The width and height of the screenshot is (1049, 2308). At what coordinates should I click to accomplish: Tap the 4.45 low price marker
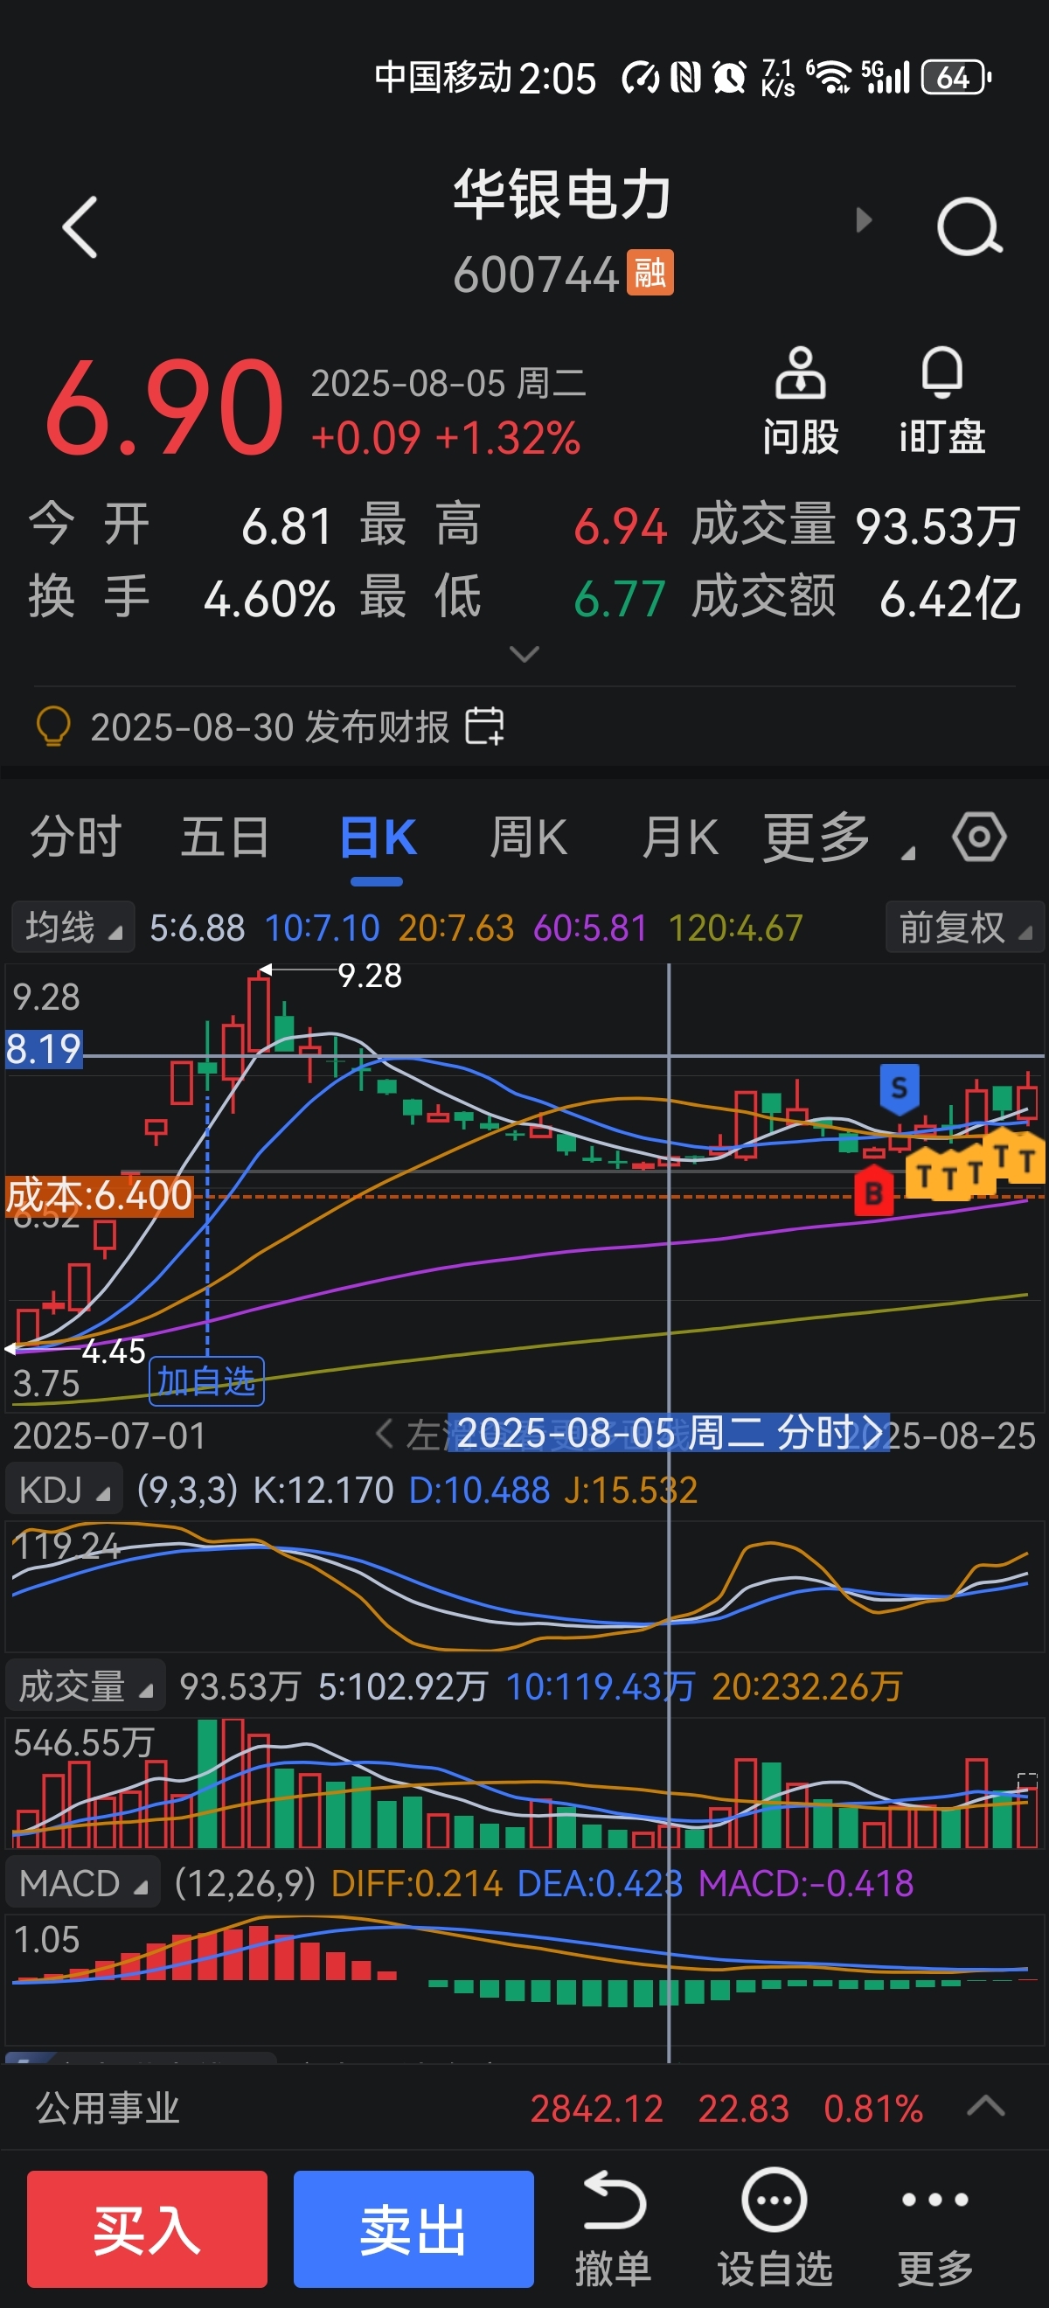[x=113, y=1350]
